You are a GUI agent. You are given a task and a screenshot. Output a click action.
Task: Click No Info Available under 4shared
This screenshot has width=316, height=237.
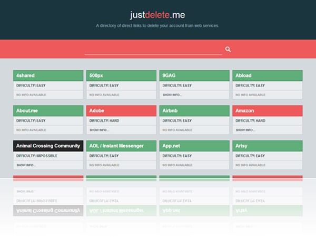tap(31, 95)
